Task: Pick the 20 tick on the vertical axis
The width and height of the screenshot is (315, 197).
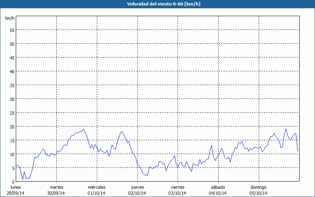Action: click(12, 126)
